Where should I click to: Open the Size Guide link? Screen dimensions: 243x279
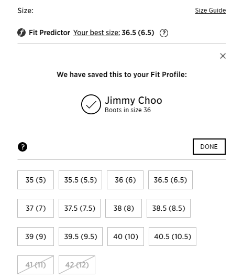(x=211, y=10)
